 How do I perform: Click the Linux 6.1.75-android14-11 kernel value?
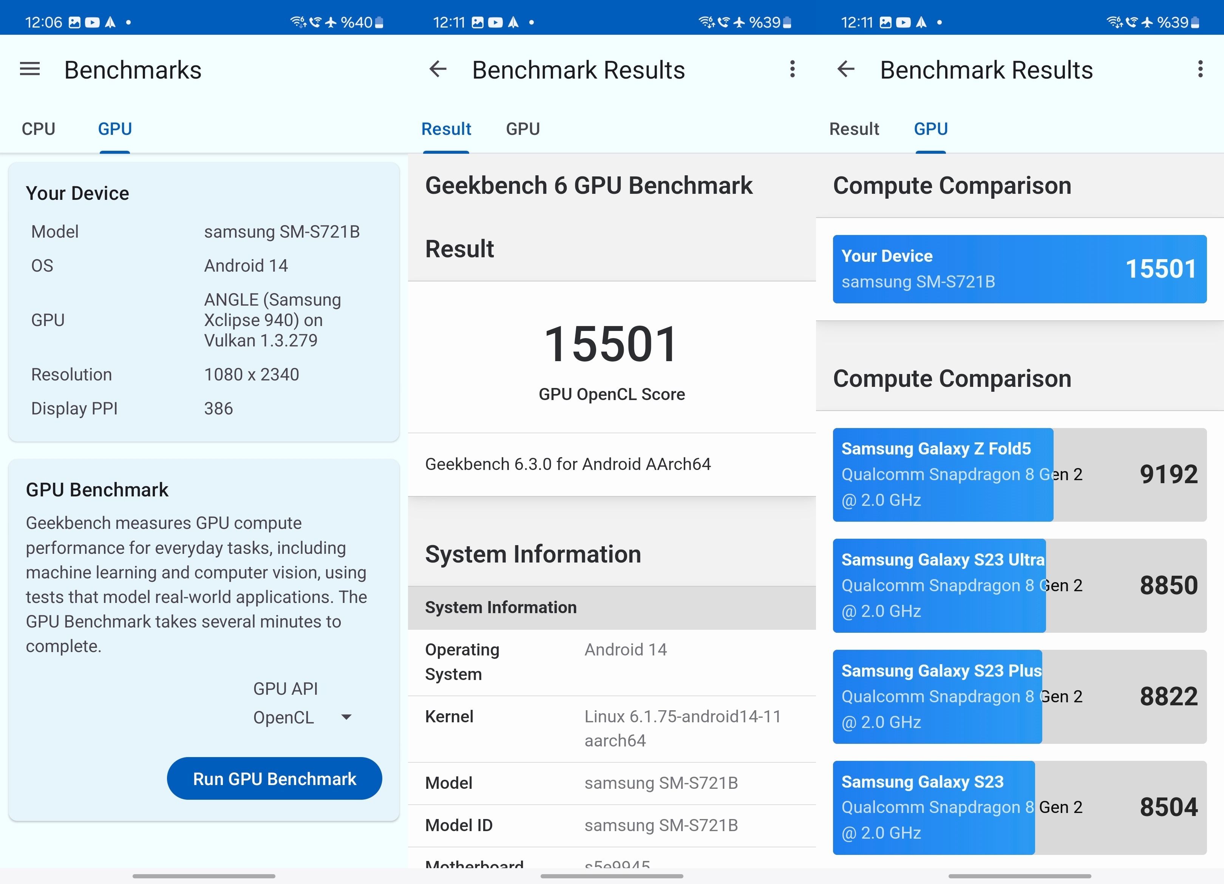coord(683,729)
